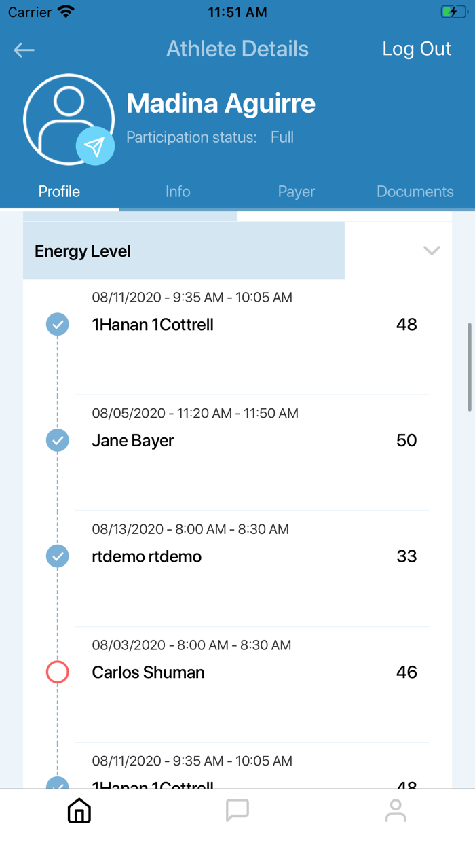475x845 pixels.
Task: Collapse the Energy Level section chevron
Action: pyautogui.click(x=432, y=251)
